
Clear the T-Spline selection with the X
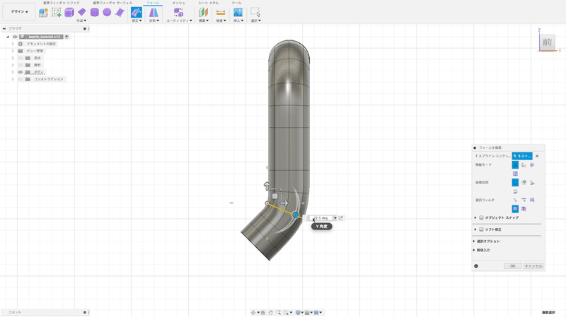[x=537, y=156]
